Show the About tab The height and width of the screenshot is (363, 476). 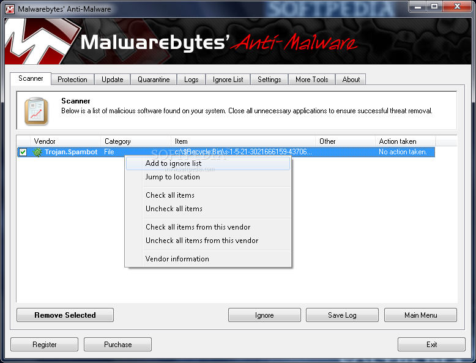click(x=351, y=80)
